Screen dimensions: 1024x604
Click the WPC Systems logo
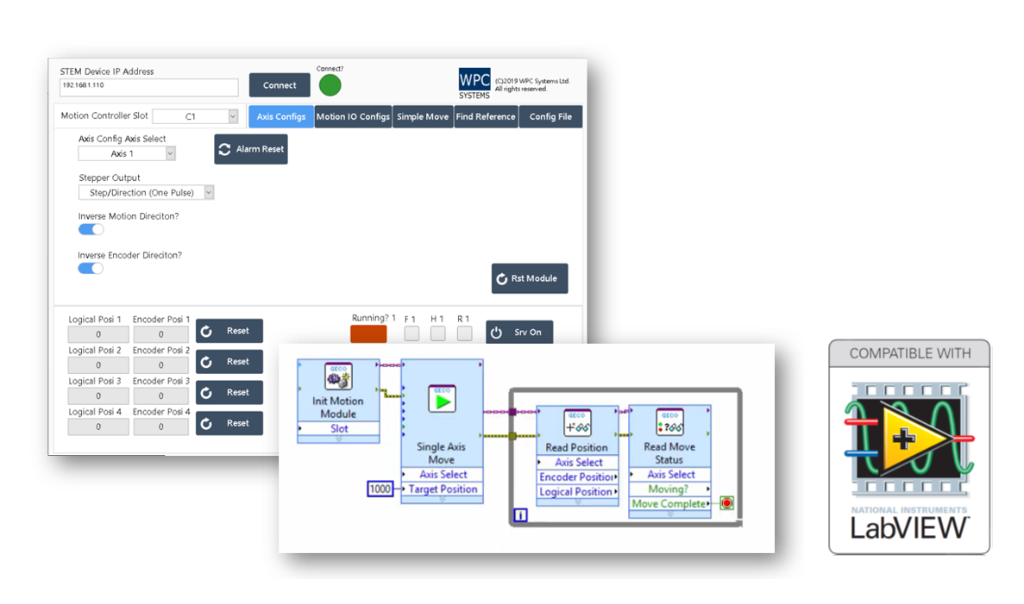[x=474, y=84]
